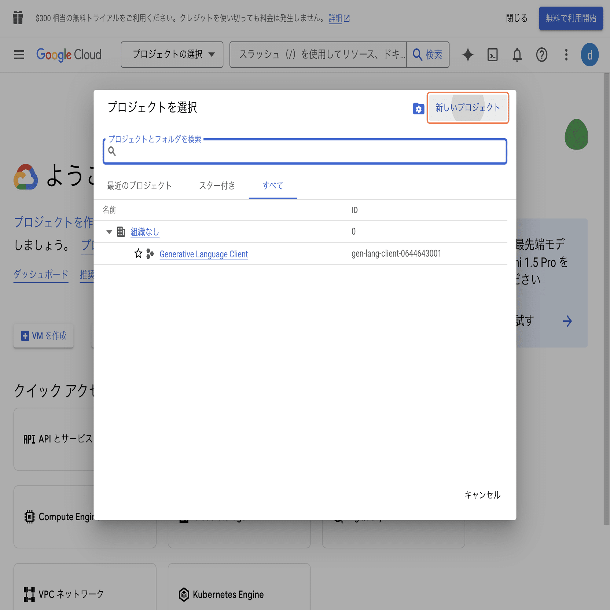Image resolution: width=610 pixels, height=610 pixels.
Task: Dismiss the banner with 閉じる
Action: 517,18
